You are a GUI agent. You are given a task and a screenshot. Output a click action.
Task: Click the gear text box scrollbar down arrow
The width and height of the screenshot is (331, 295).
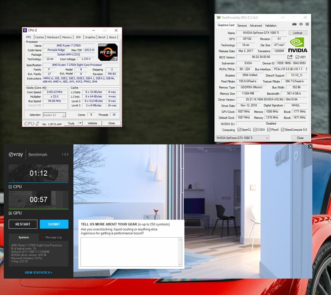coord(180,264)
